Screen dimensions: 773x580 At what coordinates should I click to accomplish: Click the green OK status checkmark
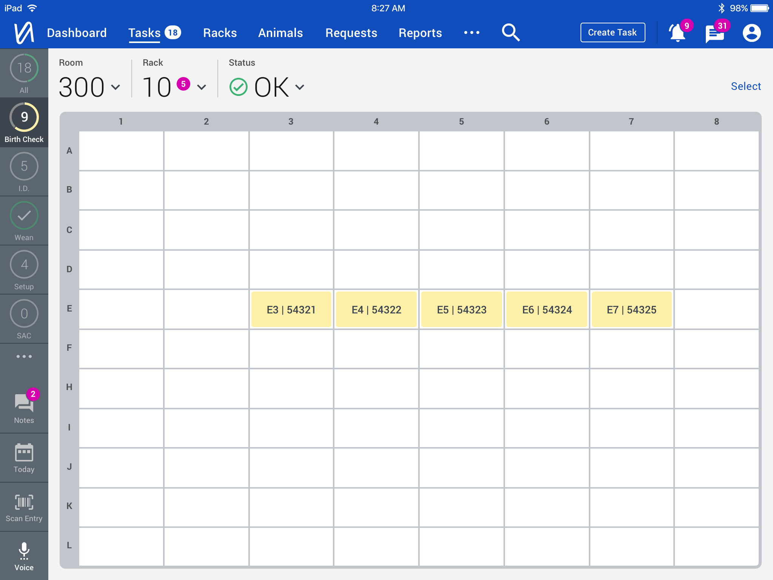239,87
